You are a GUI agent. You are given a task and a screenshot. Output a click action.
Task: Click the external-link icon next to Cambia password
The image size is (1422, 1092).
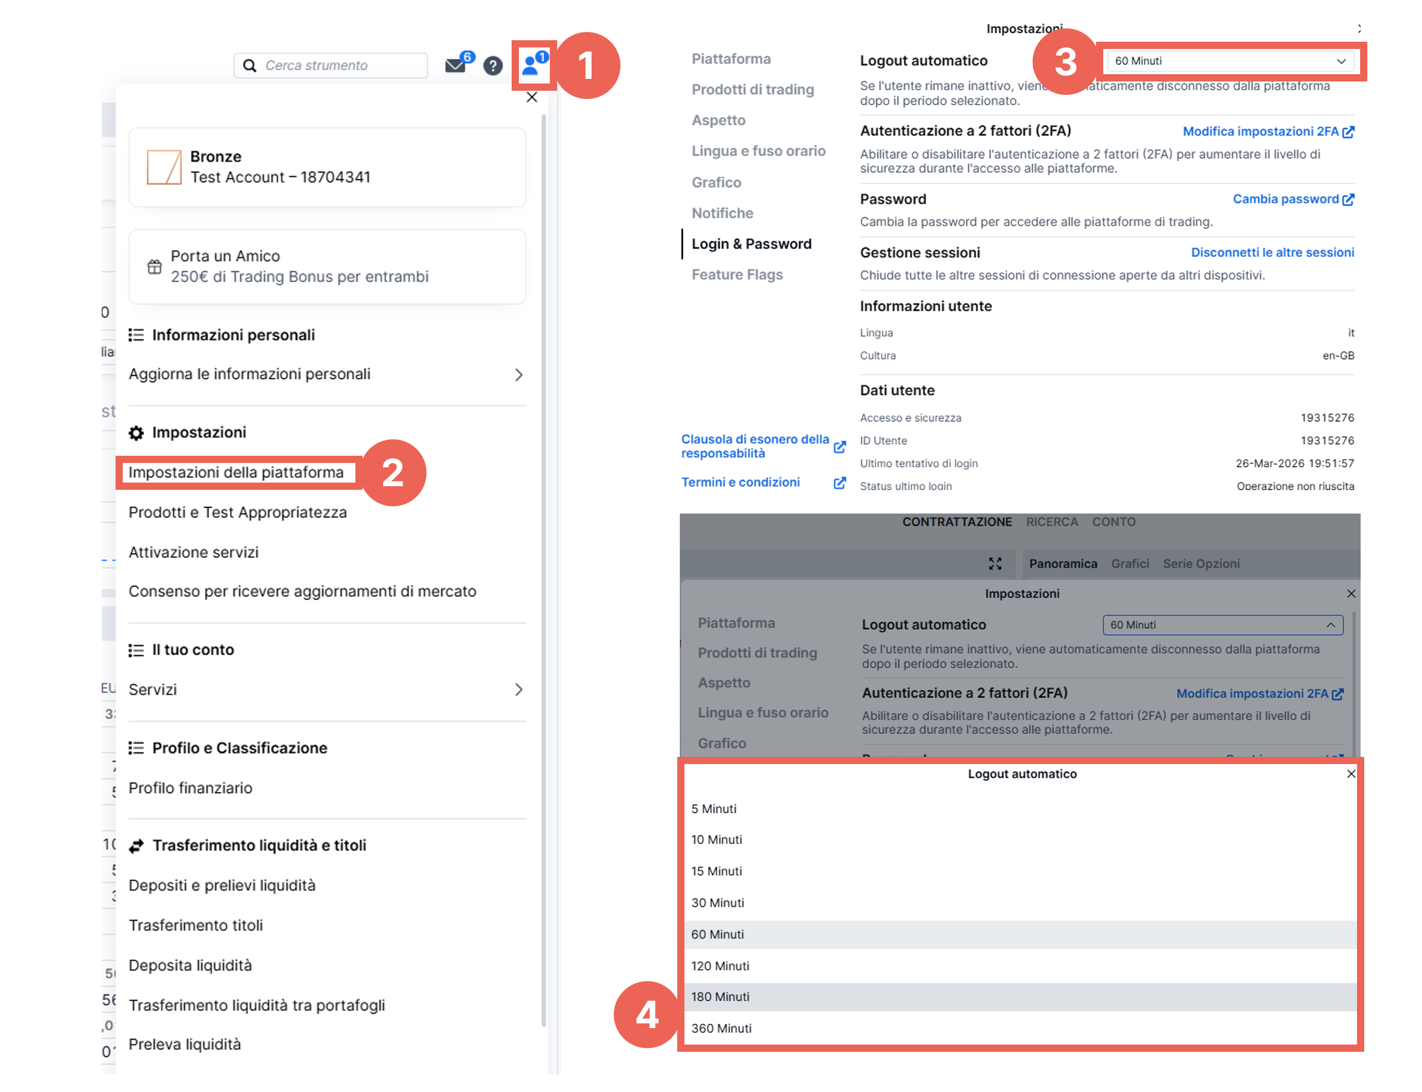coord(1348,200)
